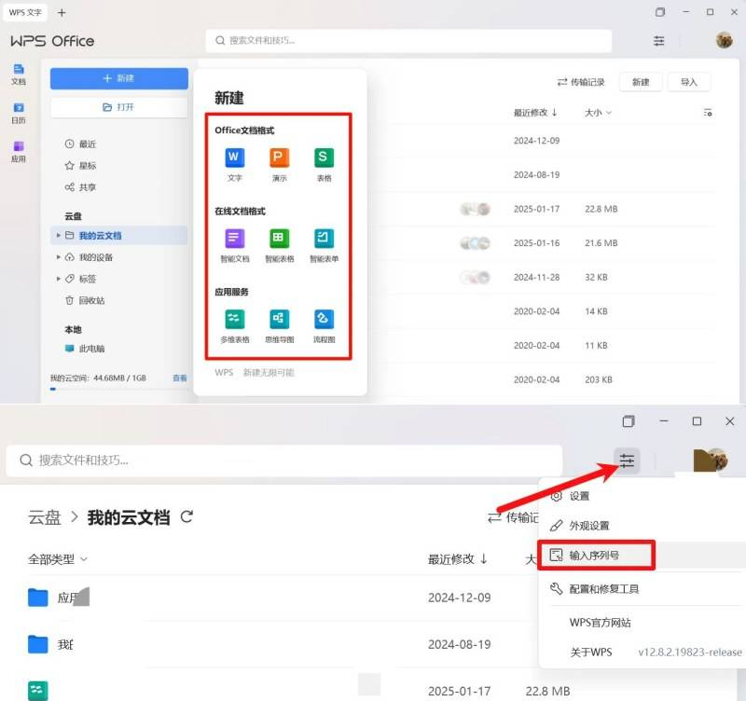Click the 查看 cloud storage link
Screen dimensions: 746x701
[179, 378]
